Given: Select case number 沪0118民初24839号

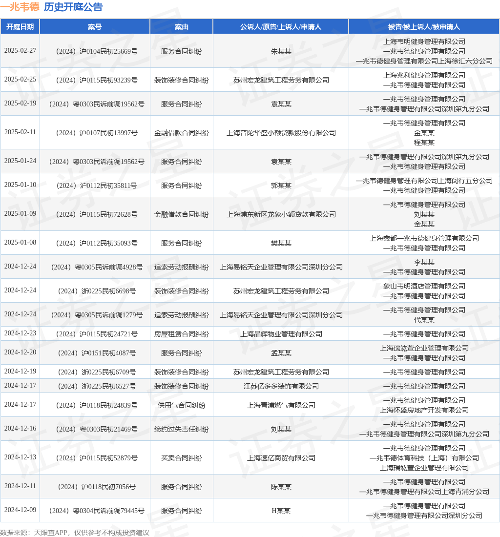Looking at the screenshot, I should (x=97, y=406).
